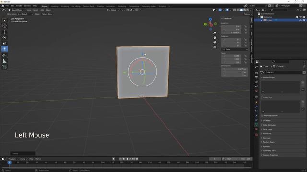Open the viewport Add menu

(42, 10)
